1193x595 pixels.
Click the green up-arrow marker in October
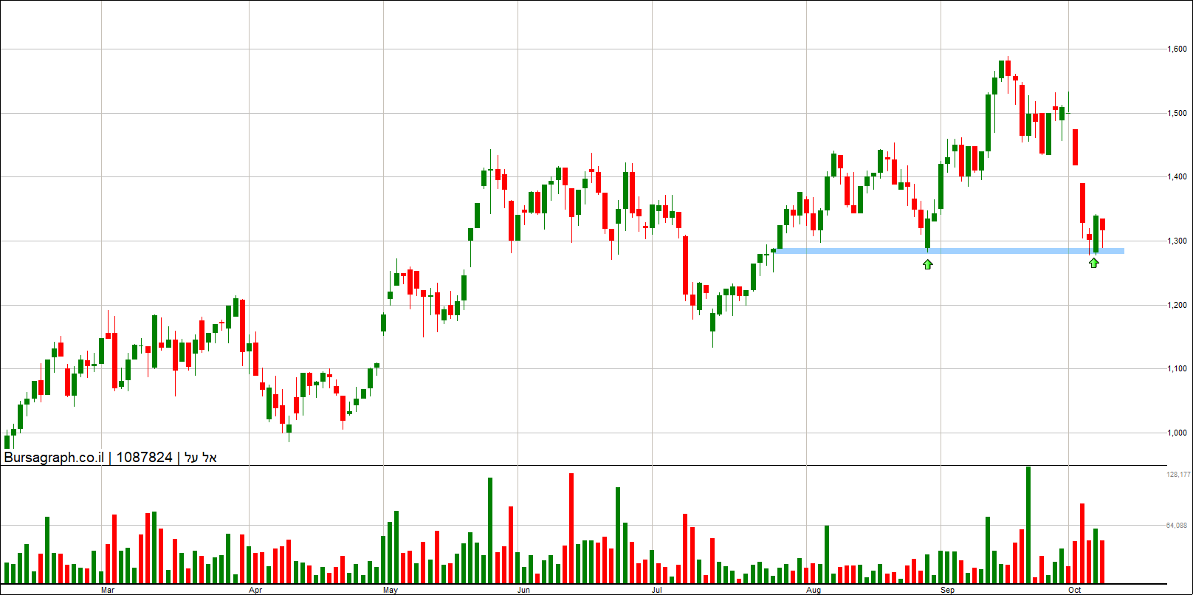1094,262
